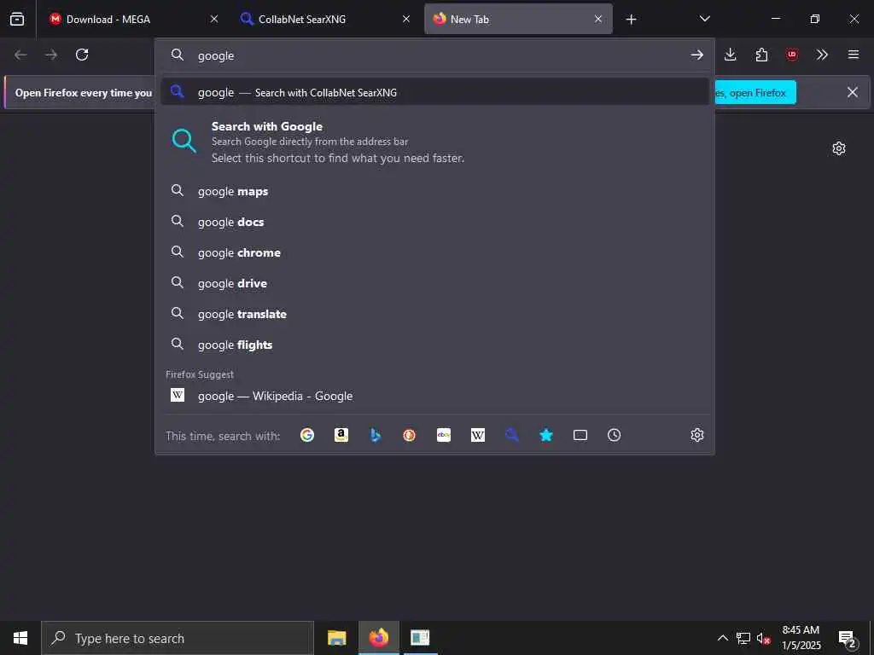Search with Amazon engine icon
Screen dimensions: 874x655
[341, 435]
